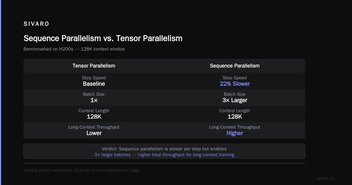Click Long-Context Throughput label in Sequence column
The image size is (352, 185).
point(235,127)
